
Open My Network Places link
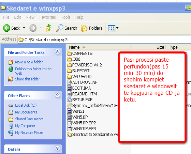[29, 133]
